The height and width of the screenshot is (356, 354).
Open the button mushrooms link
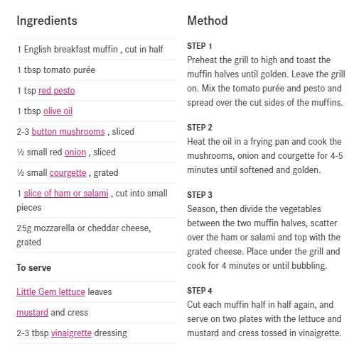click(x=68, y=132)
